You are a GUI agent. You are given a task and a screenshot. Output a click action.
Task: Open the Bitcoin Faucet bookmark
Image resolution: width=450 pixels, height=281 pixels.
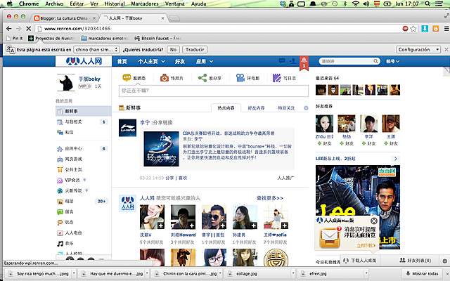pyautogui.click(x=157, y=38)
